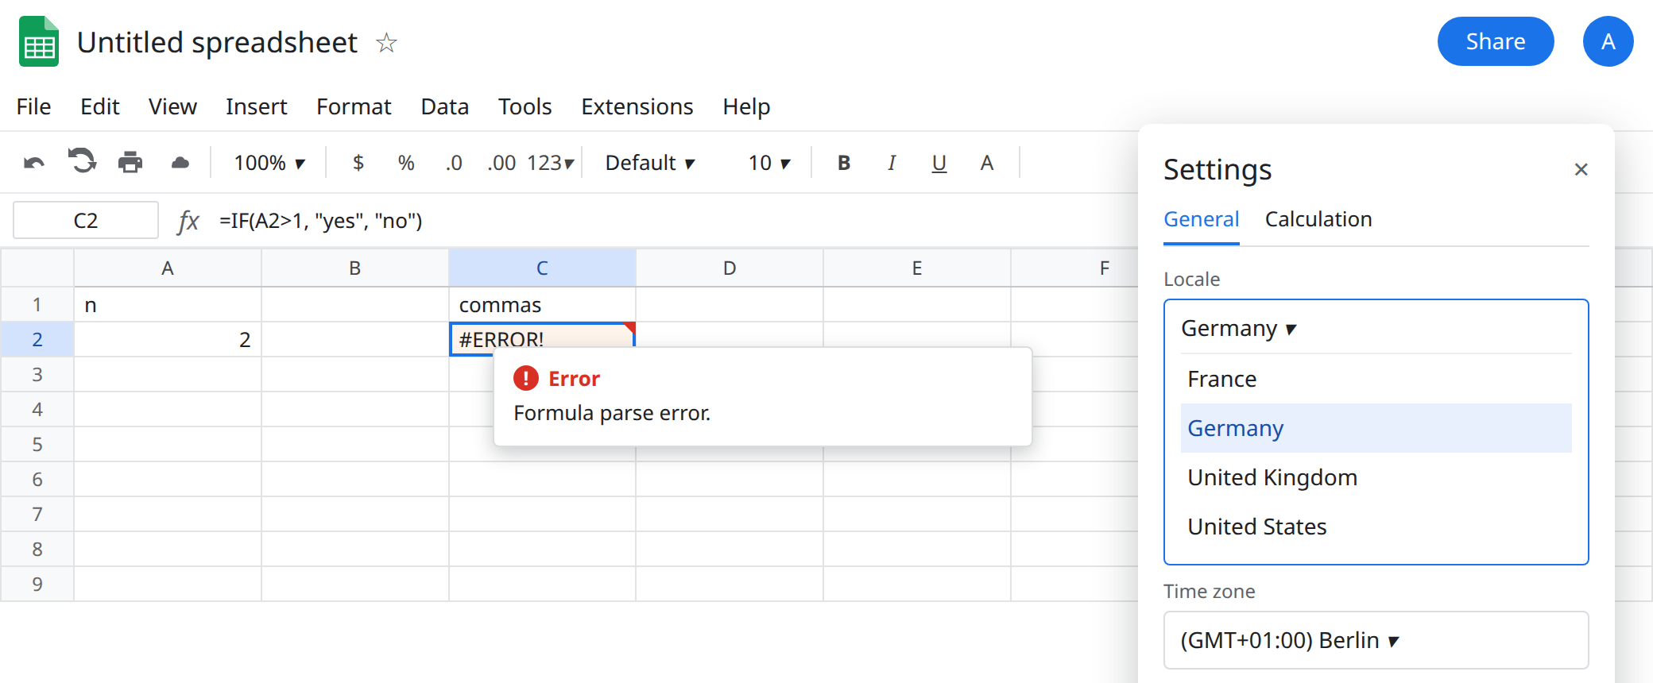Format as currency with dollar icon
The image size is (1653, 683).
pyautogui.click(x=358, y=163)
